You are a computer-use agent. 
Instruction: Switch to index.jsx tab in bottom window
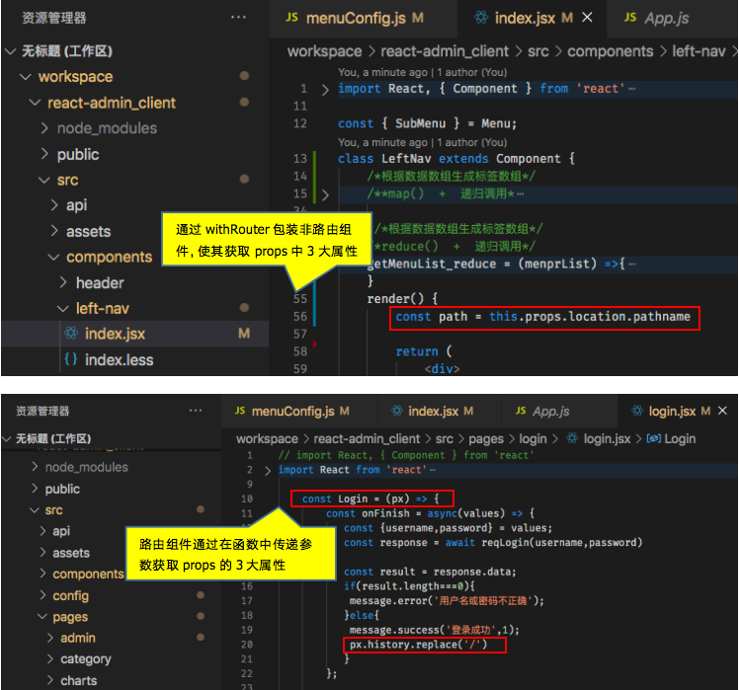pos(440,411)
